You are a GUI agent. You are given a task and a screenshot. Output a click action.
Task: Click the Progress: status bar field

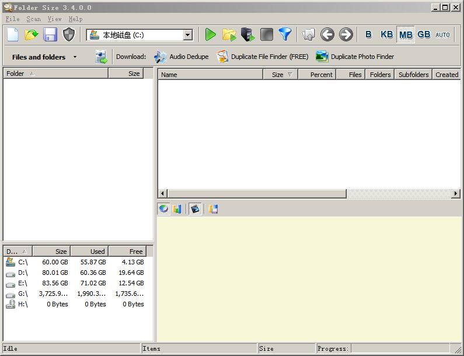(383, 348)
